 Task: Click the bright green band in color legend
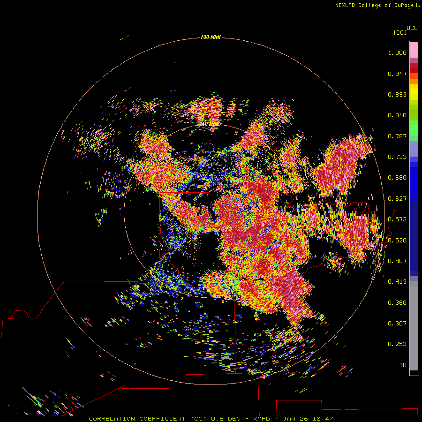pyautogui.click(x=414, y=128)
